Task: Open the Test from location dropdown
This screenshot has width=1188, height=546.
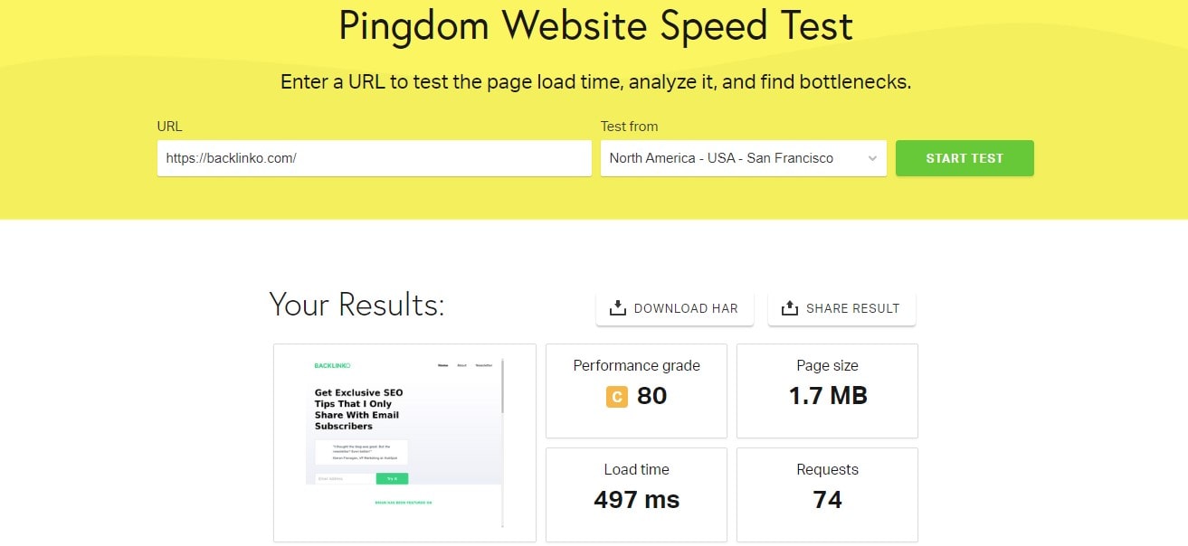Action: tap(742, 158)
